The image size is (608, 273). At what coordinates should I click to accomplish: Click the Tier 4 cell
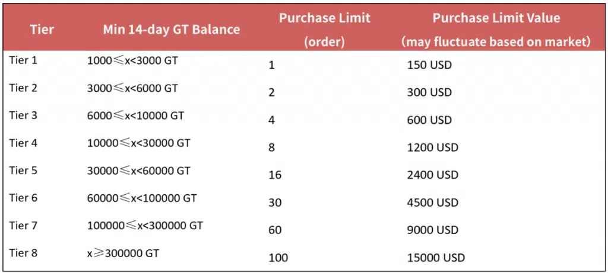23,143
